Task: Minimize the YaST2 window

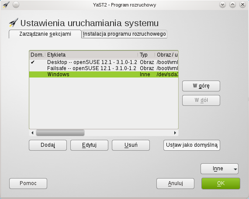Action: (x=222, y=5)
